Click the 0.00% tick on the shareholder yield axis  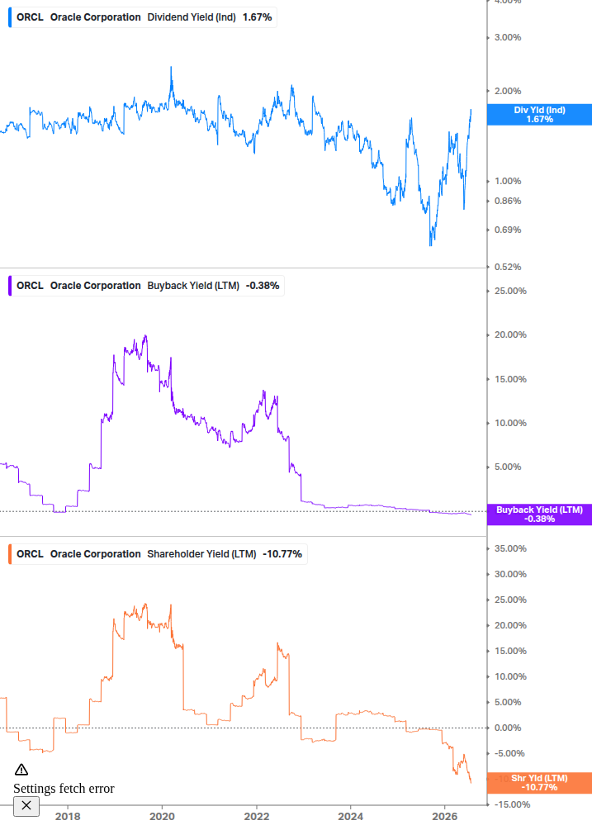pyautogui.click(x=508, y=728)
